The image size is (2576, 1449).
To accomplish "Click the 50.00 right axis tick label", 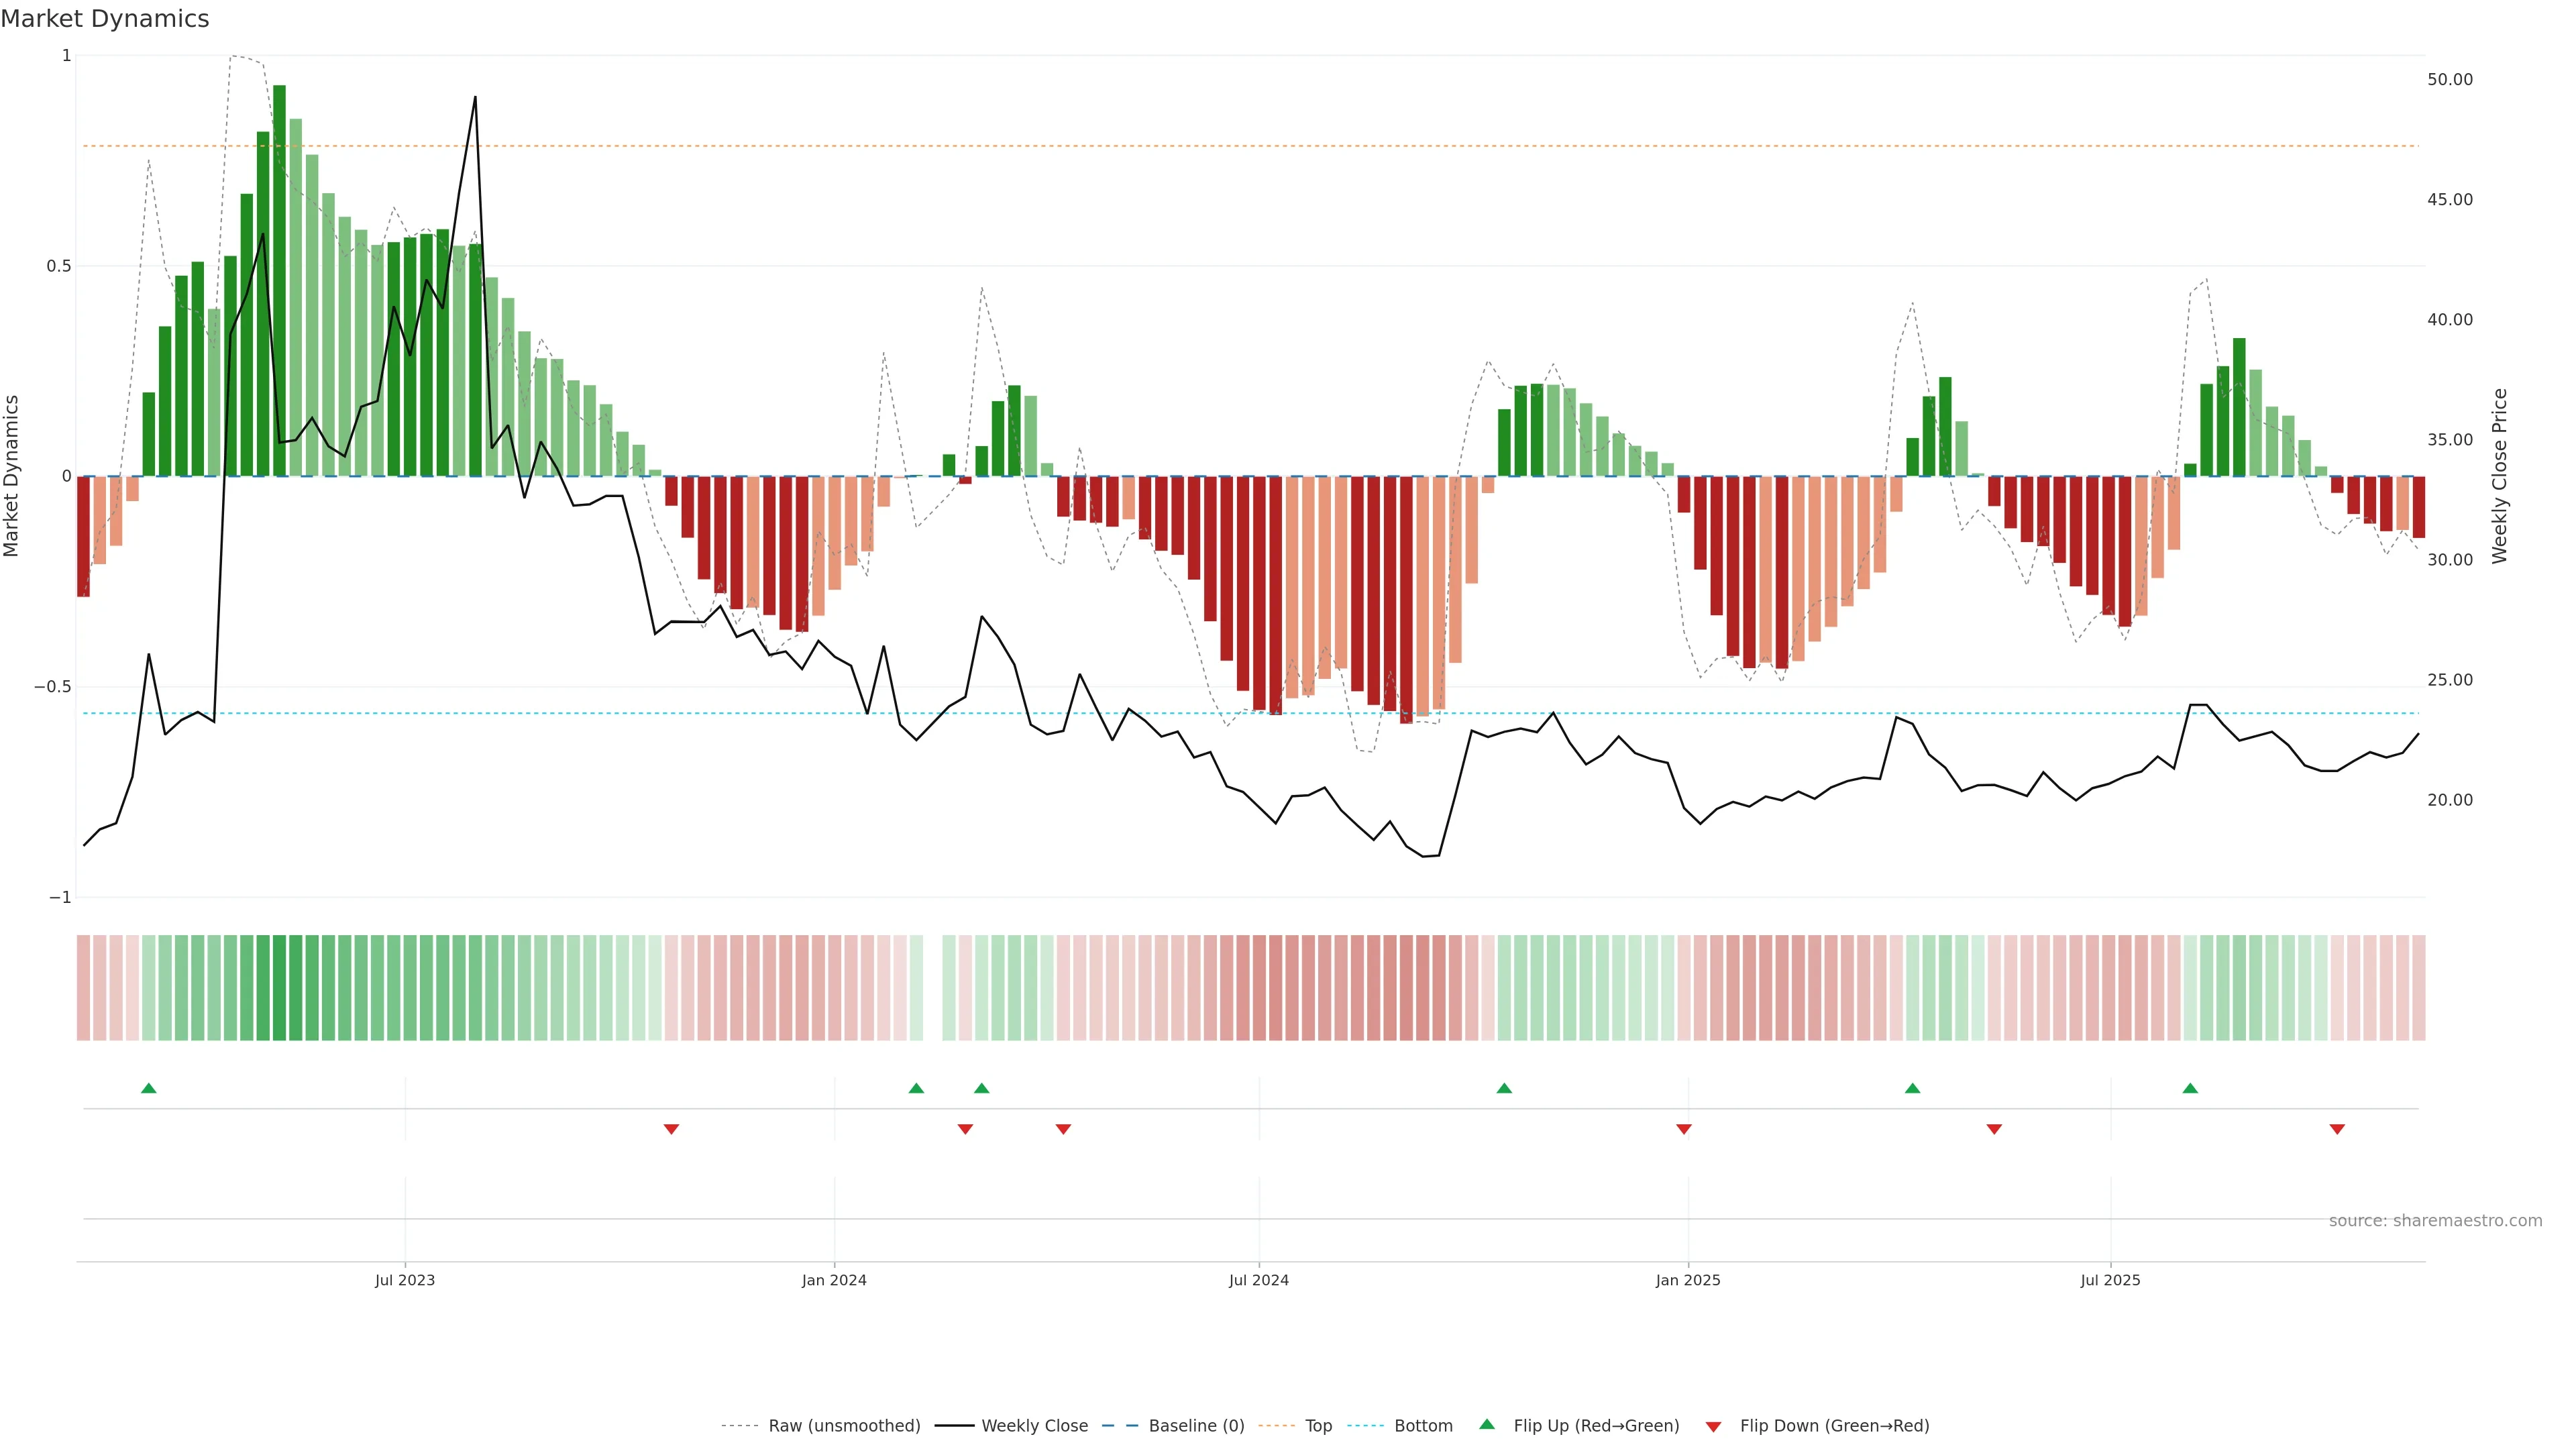I will (2450, 80).
